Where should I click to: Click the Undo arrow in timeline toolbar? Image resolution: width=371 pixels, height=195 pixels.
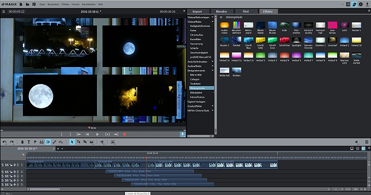click(5, 142)
